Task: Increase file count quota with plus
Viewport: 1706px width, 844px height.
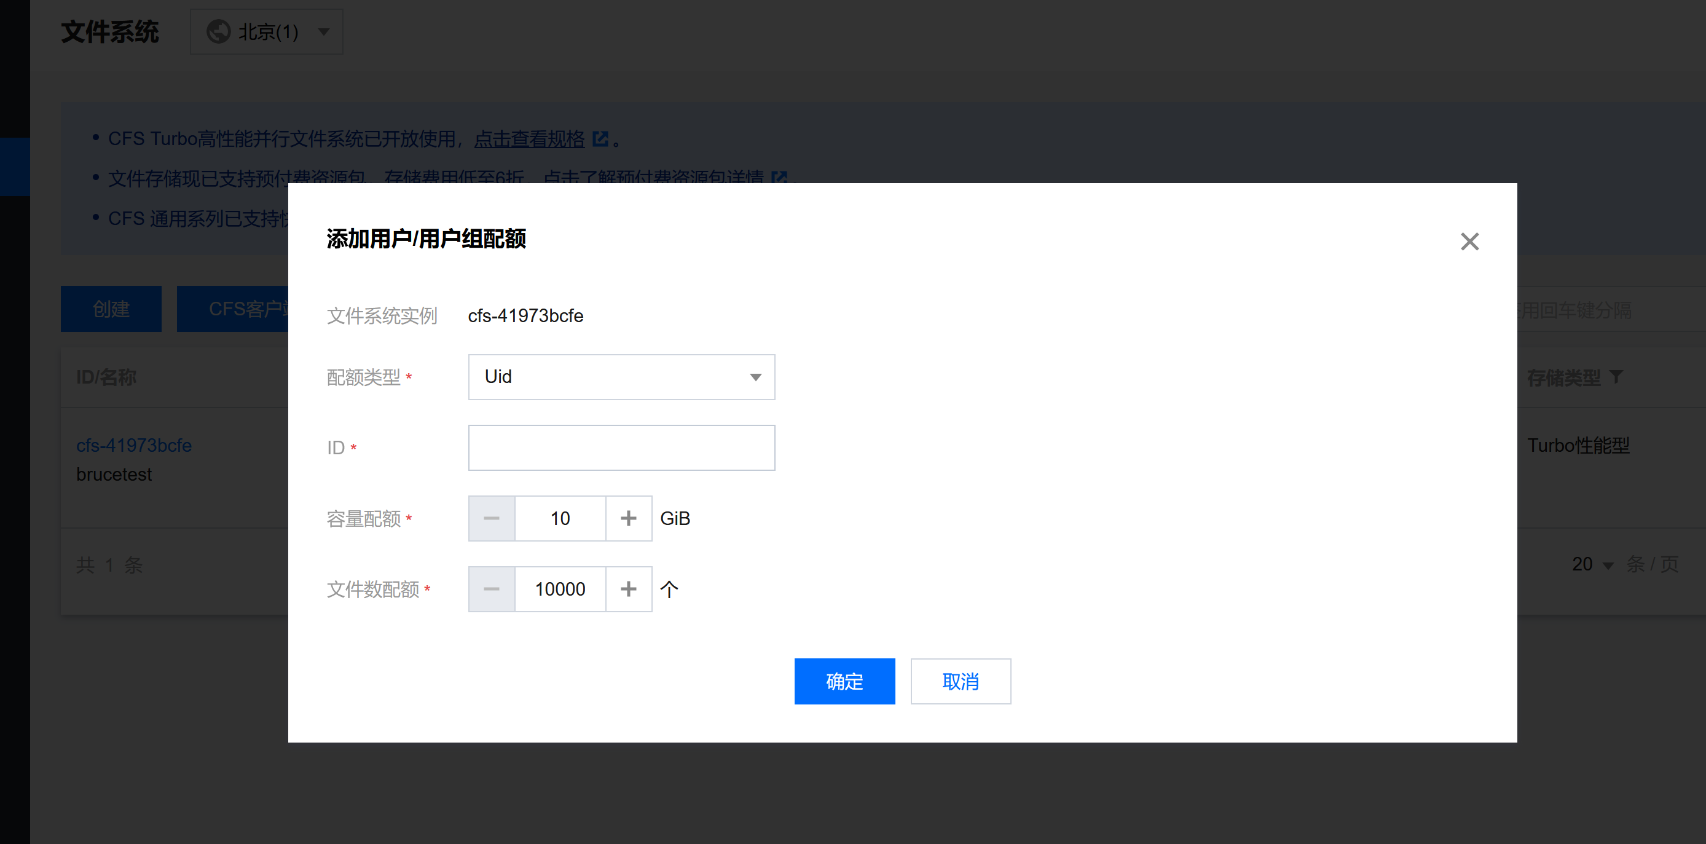Action: pyautogui.click(x=628, y=589)
